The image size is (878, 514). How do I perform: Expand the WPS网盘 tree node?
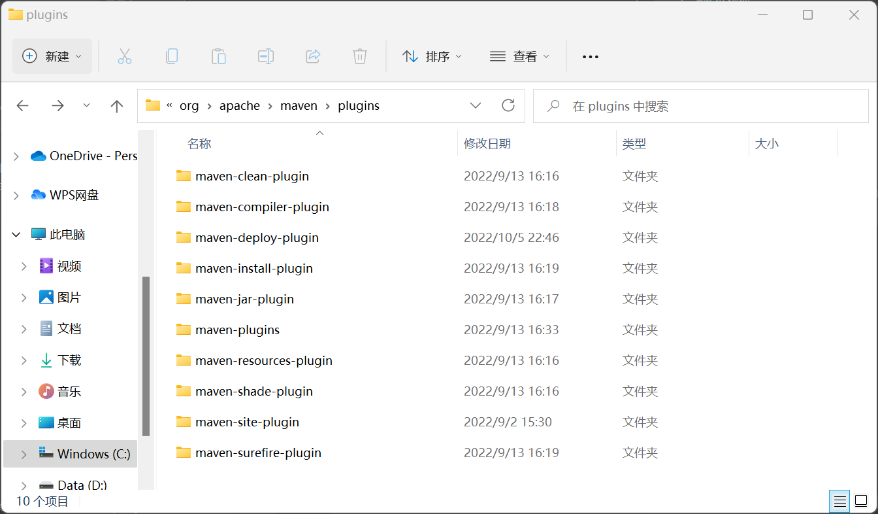16,195
